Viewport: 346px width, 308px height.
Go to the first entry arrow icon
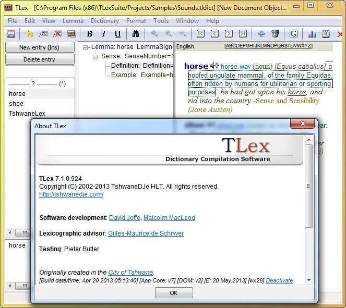[200, 34]
